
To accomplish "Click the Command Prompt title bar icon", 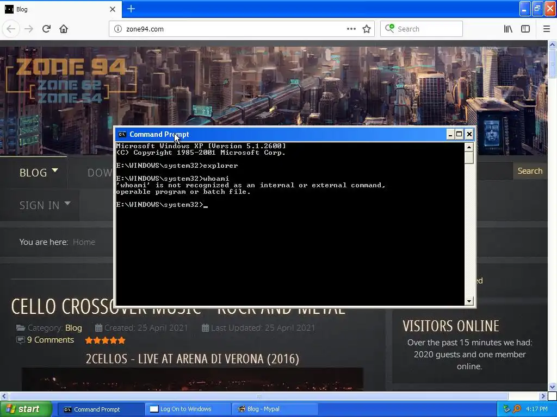I will click(x=122, y=135).
